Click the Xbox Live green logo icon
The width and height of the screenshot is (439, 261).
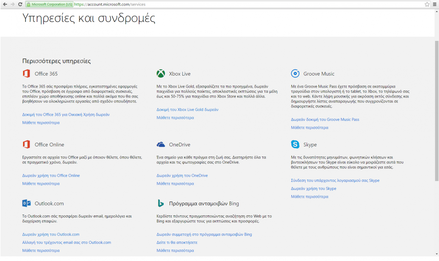click(161, 73)
